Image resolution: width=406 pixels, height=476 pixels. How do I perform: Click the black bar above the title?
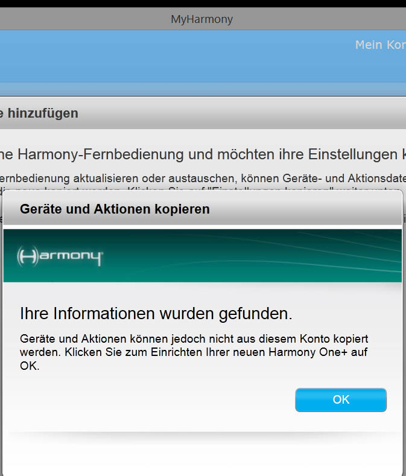203,4
